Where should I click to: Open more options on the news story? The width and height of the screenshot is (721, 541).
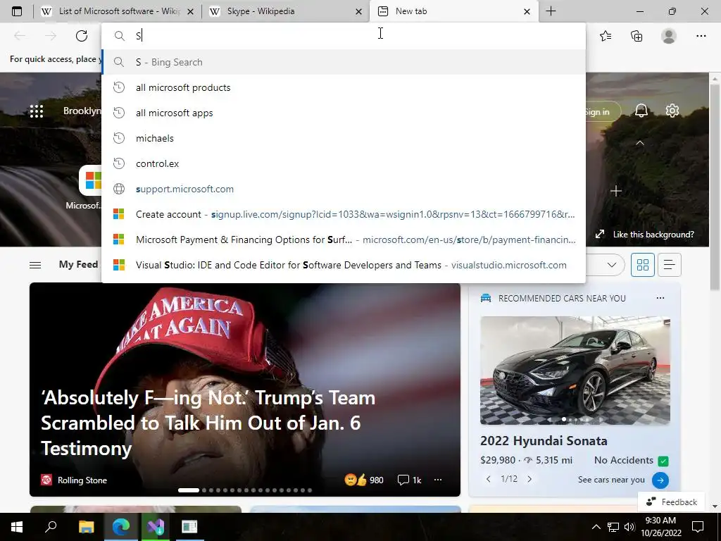pos(438,480)
